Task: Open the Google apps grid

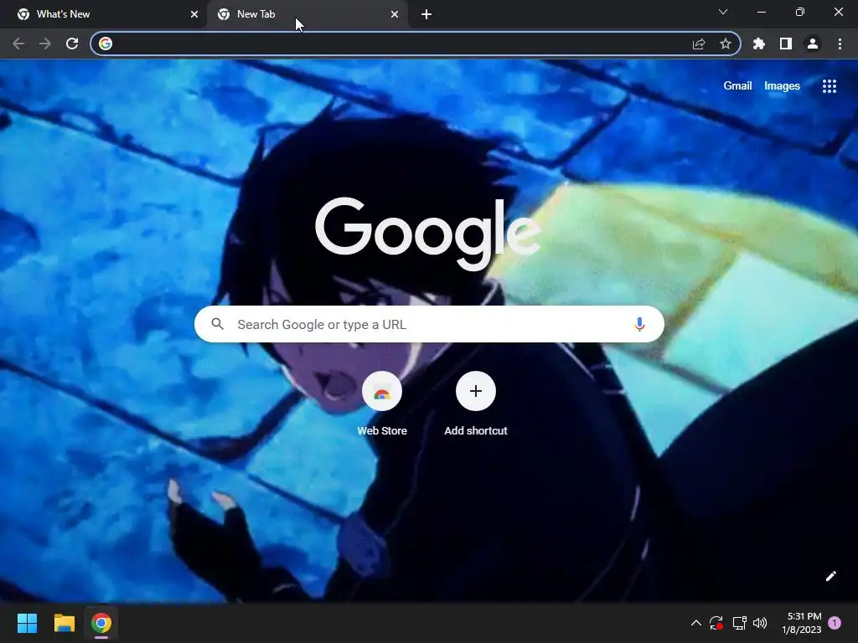Action: point(830,86)
